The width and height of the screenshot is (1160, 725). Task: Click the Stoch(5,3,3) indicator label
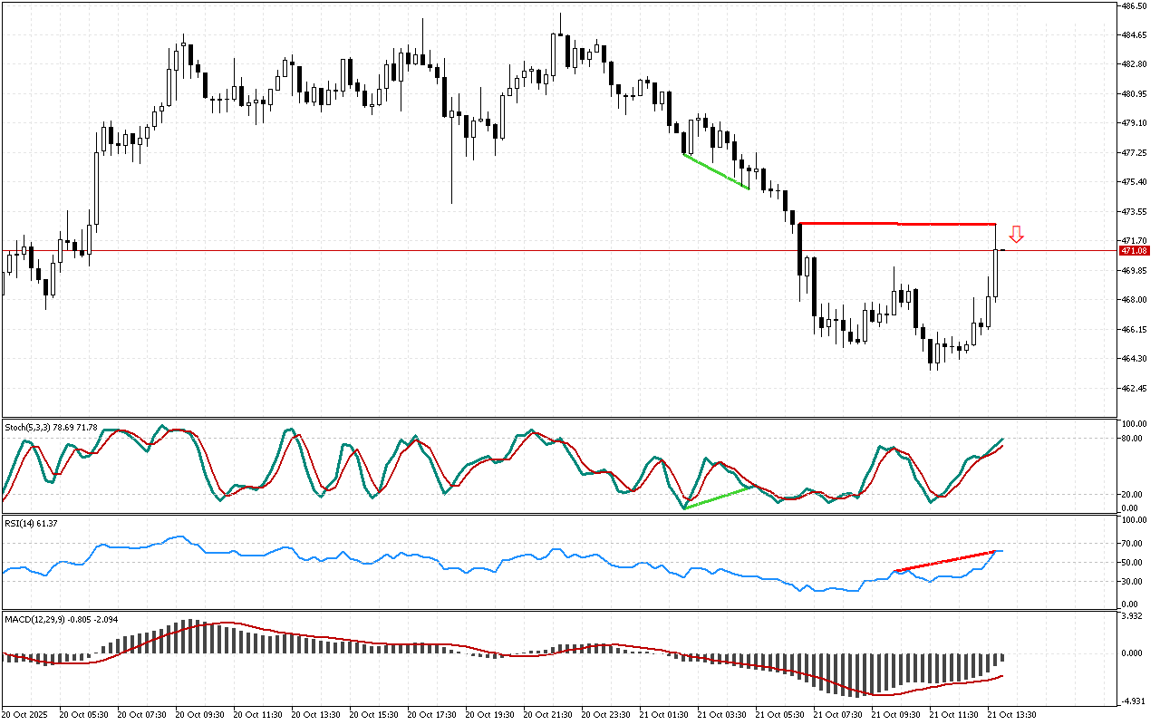click(x=51, y=426)
